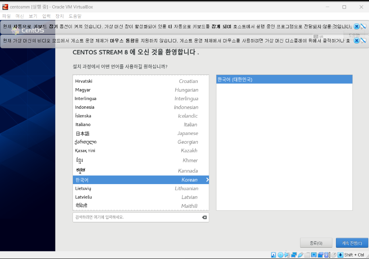Screen dimensions: 369x259
Task: Select Lietuvių Lithuanian language
Action: 141,189
